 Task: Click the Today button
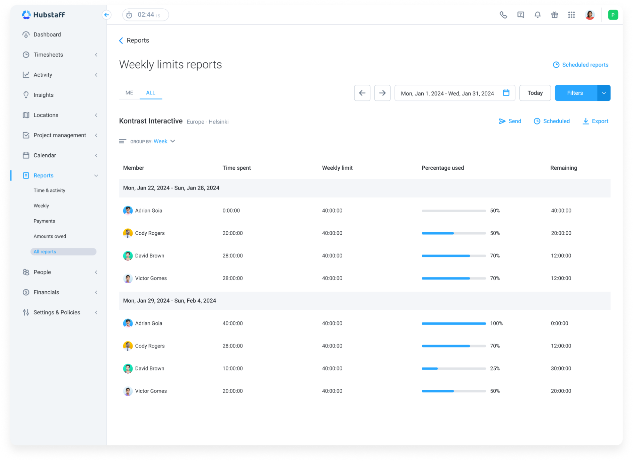click(535, 93)
